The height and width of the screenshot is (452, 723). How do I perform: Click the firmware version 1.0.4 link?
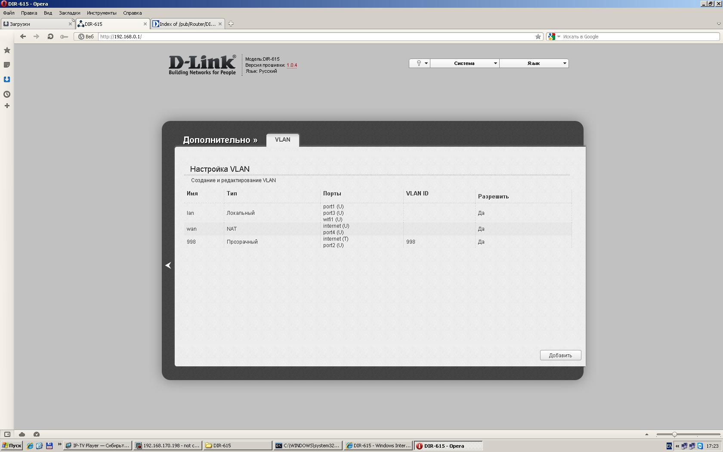point(292,65)
